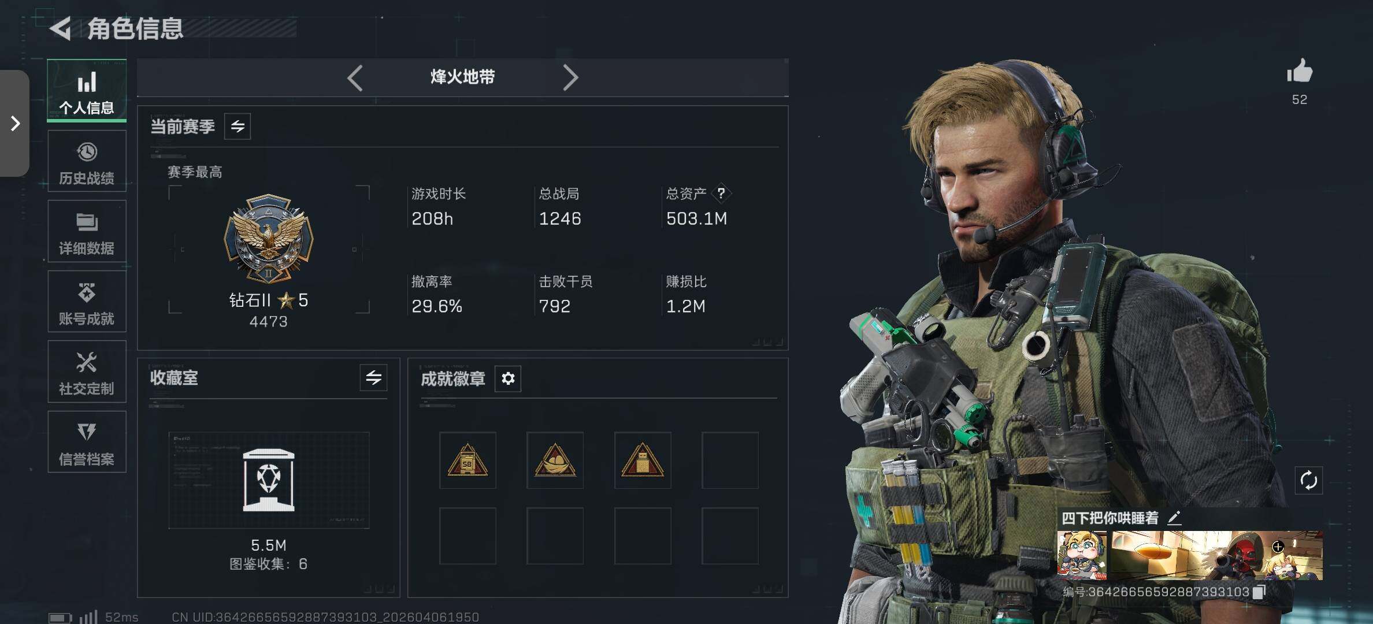Click the player avatar next to banner
Viewport: 1373px width, 624px height.
(1082, 555)
